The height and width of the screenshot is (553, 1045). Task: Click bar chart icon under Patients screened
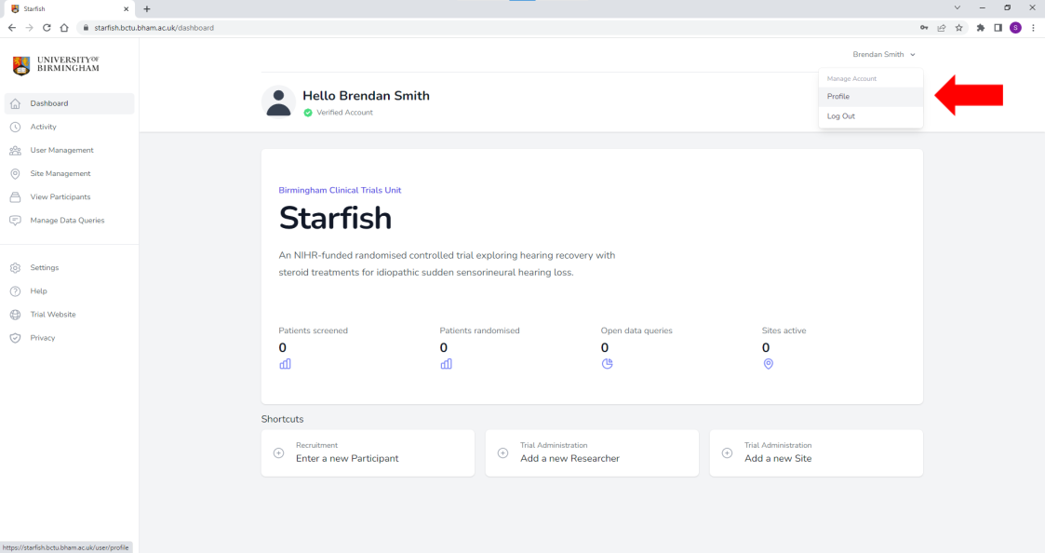[x=285, y=364]
